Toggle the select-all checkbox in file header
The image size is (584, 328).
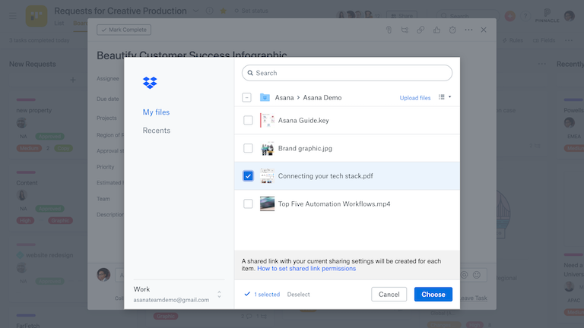click(246, 98)
